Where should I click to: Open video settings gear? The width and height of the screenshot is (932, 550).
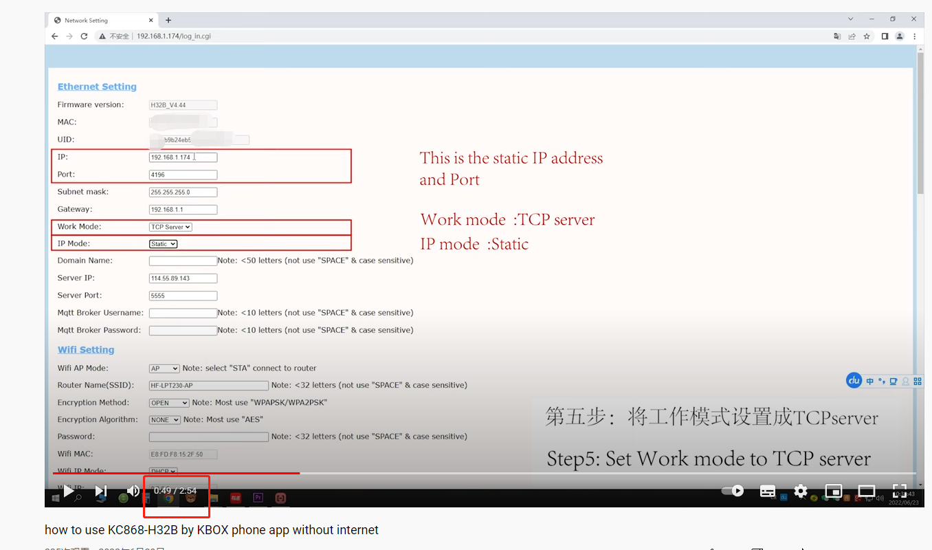(801, 491)
